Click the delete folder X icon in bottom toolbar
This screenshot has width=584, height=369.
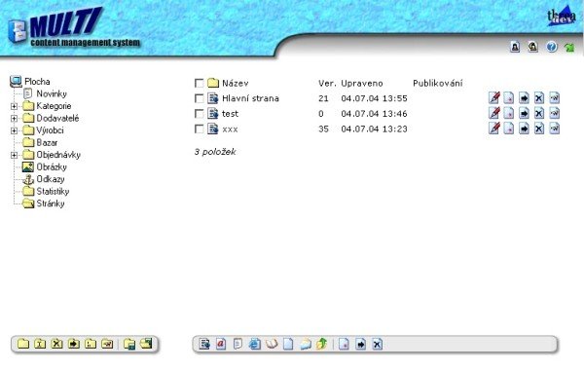click(x=56, y=344)
